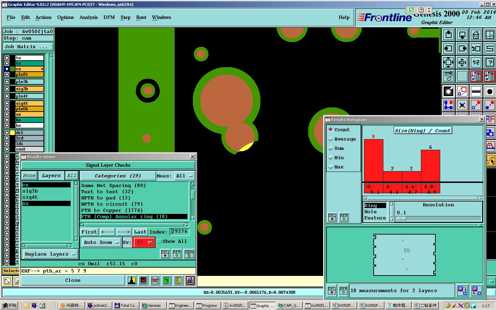Screen dimensions: 496x310
Task: Click the Resolution slider handle
Action: point(402,219)
